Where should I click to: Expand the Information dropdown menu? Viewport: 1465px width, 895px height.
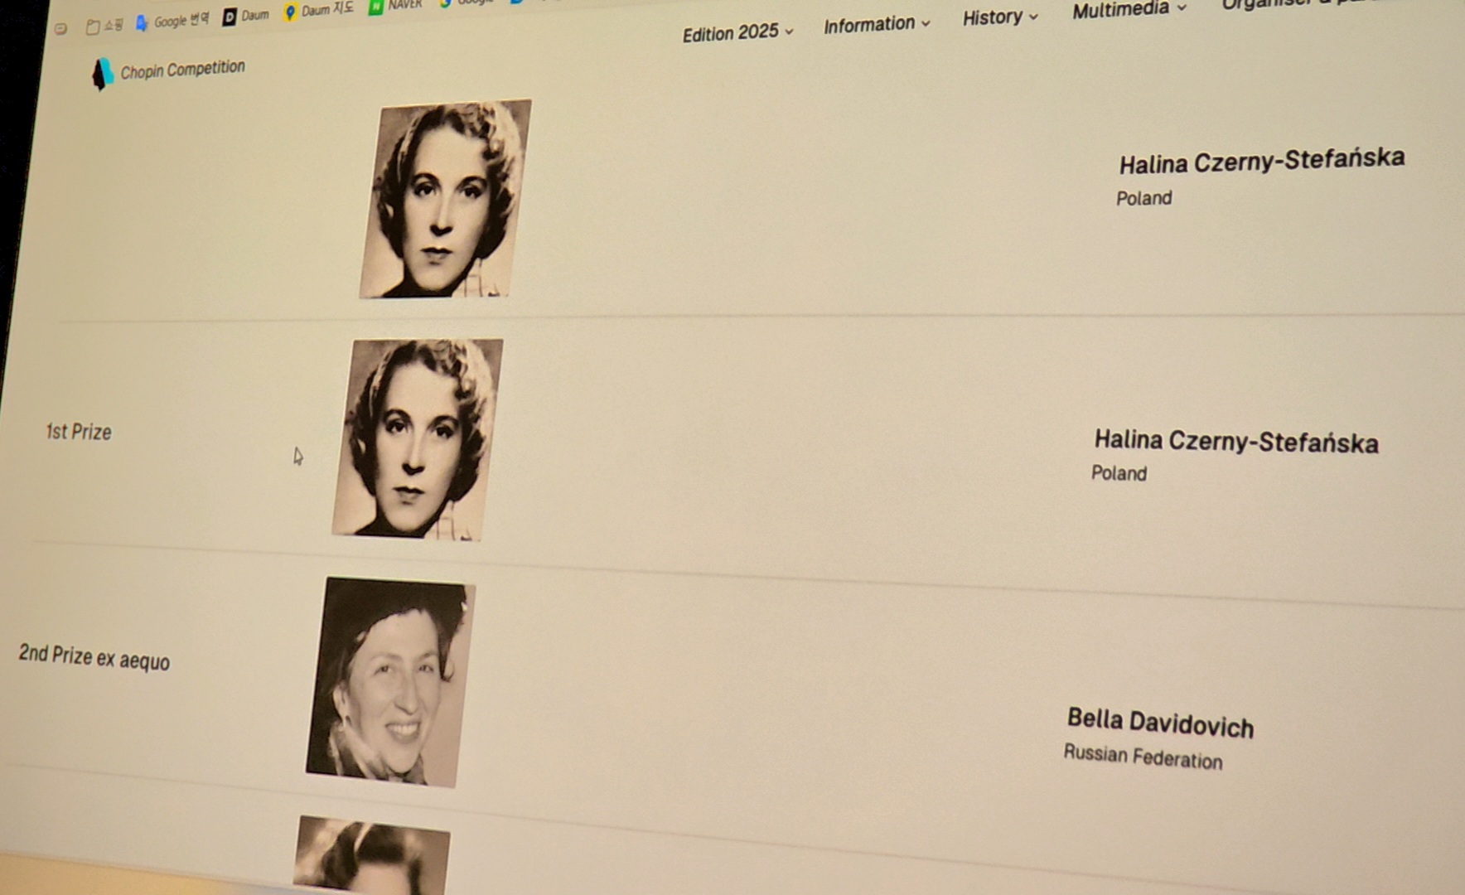click(x=877, y=25)
